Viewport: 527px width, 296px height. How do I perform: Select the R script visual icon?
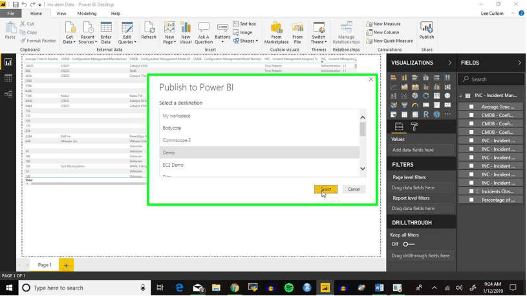coord(426,114)
